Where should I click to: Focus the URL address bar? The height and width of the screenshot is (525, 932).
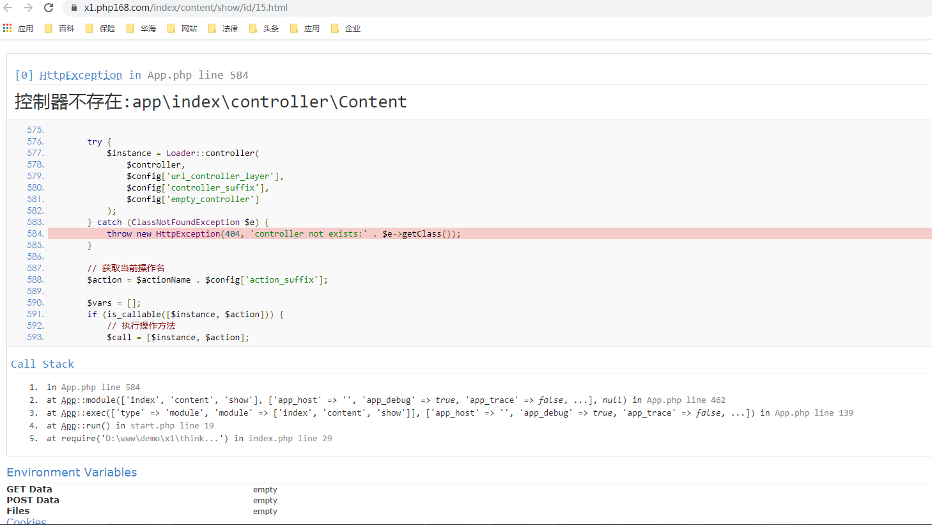[384, 8]
